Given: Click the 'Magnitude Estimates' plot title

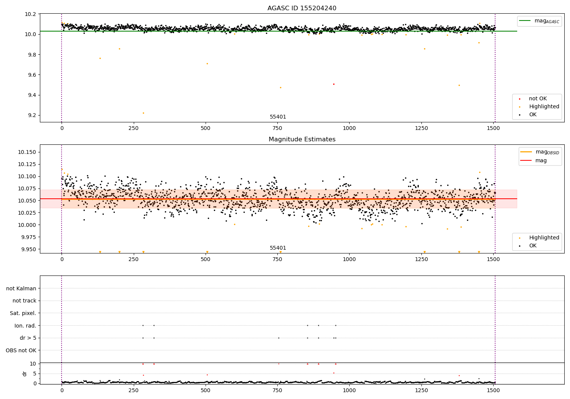Looking at the screenshot, I should [x=302, y=139].
